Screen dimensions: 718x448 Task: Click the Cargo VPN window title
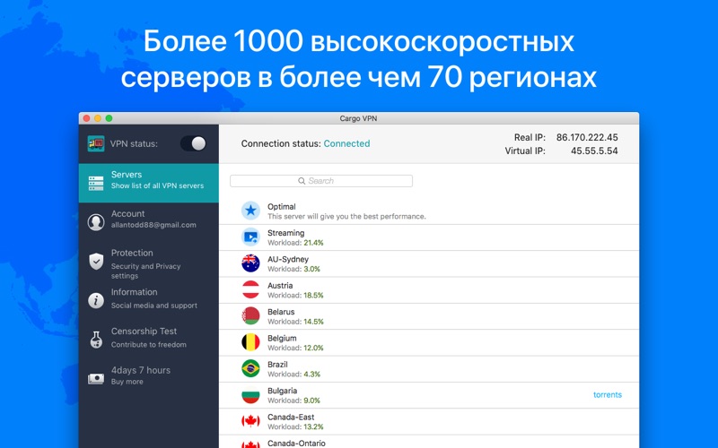pyautogui.click(x=358, y=118)
